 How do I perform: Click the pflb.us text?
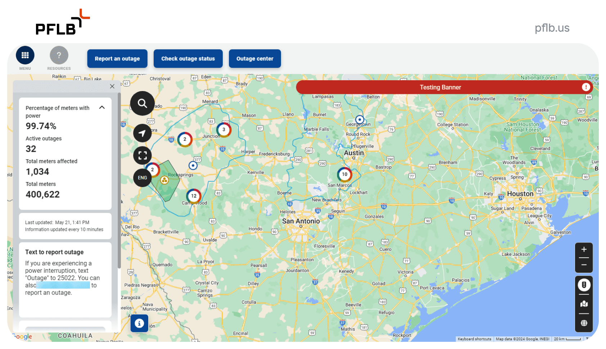[x=552, y=28]
